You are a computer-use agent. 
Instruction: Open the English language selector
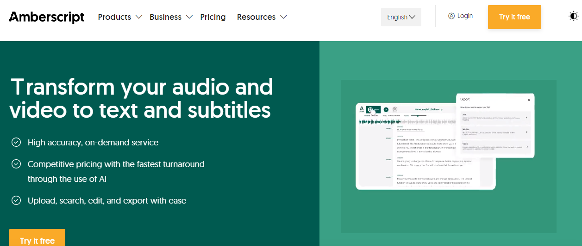(x=401, y=17)
